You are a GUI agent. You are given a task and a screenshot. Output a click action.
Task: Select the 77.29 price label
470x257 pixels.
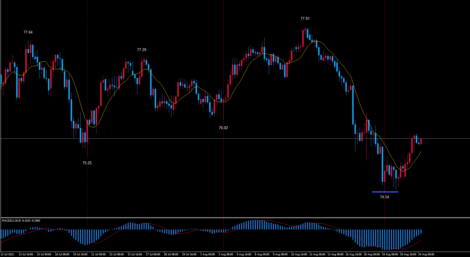[x=141, y=50]
